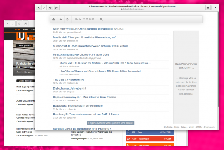This screenshot has width=224, height=150.
Task: Click 'Wie geht das?' link in ad box
Action: click(x=186, y=94)
